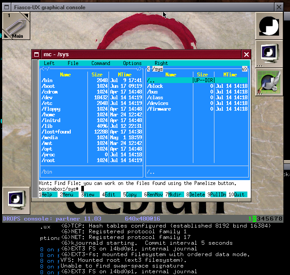Viewport: 290px width, 275px height.
Task: Click the right panel history back arrow
Action: coord(149,69)
